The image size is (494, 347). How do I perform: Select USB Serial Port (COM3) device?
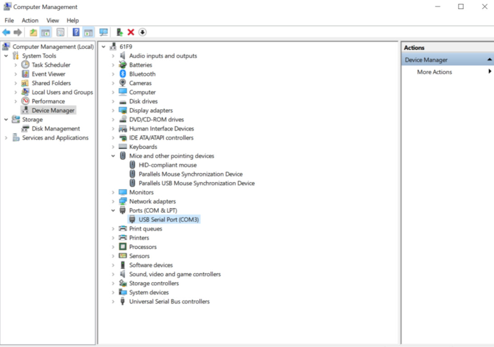[x=168, y=219]
